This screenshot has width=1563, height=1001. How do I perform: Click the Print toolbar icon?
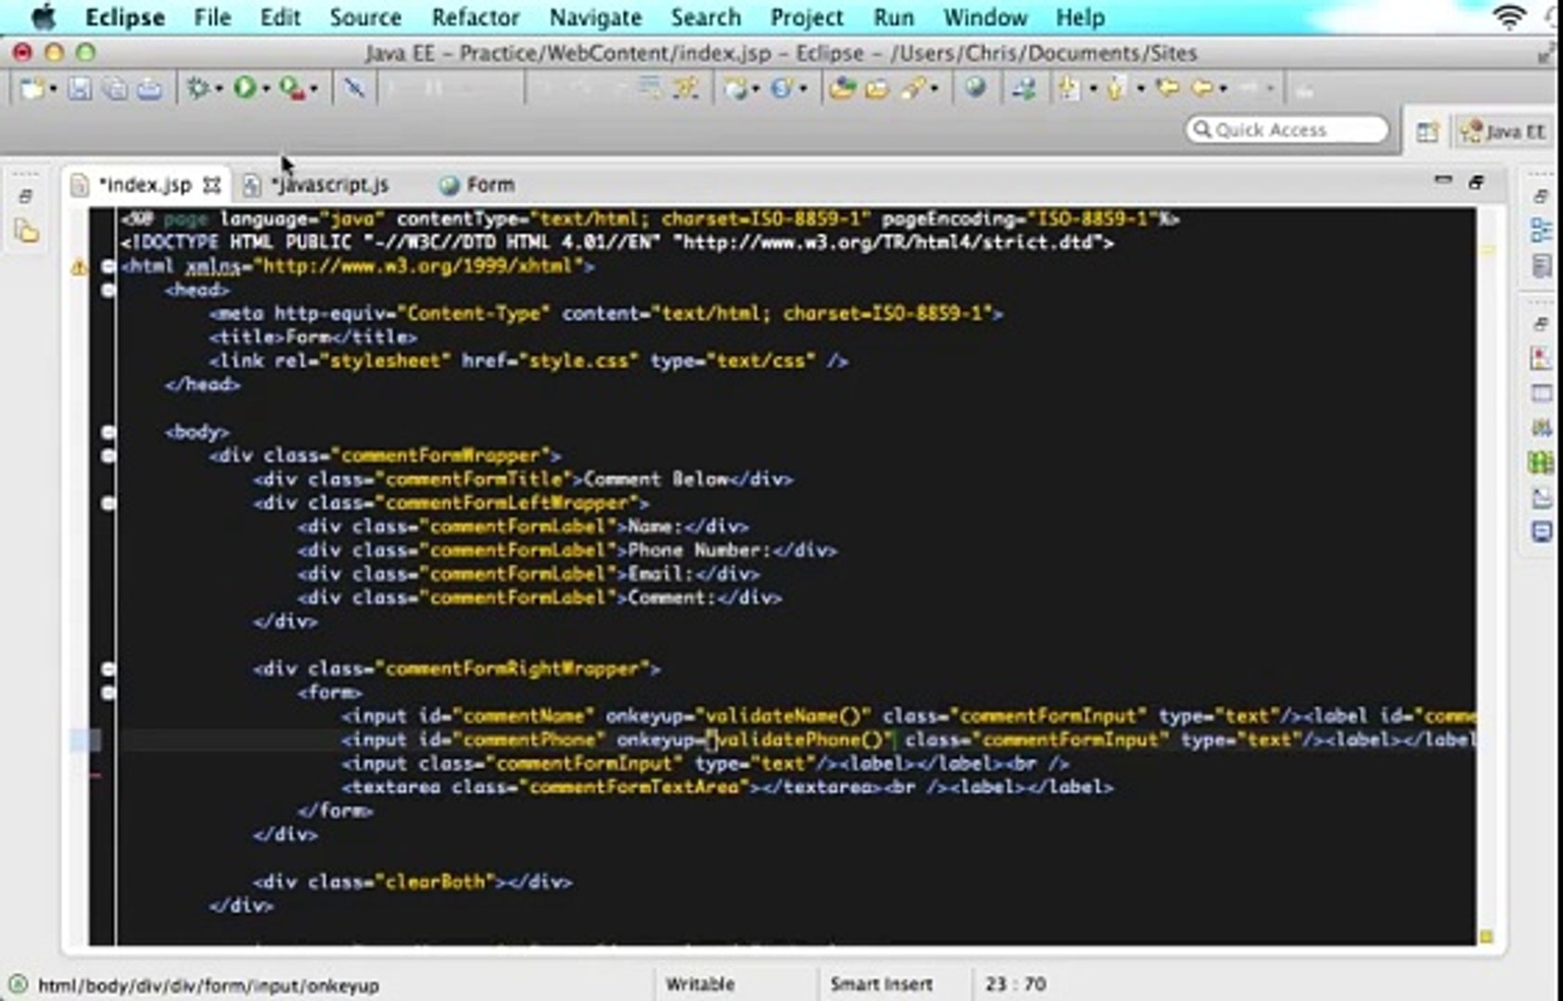(149, 89)
